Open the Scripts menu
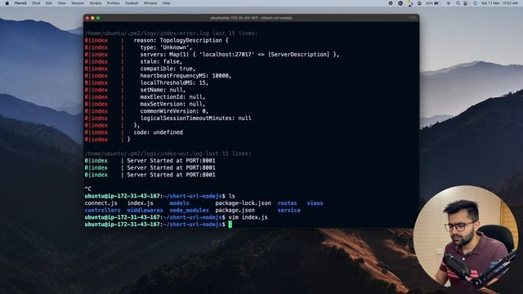The width and height of the screenshot is (523, 294). click(x=96, y=3)
